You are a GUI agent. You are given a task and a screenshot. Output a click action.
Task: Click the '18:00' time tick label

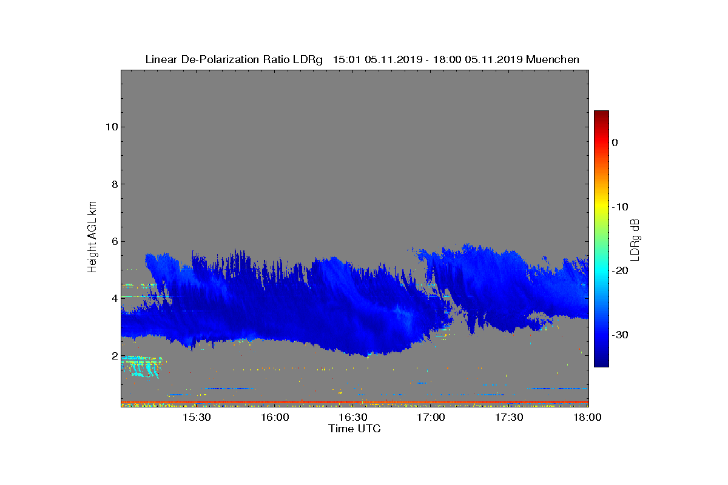click(x=587, y=418)
